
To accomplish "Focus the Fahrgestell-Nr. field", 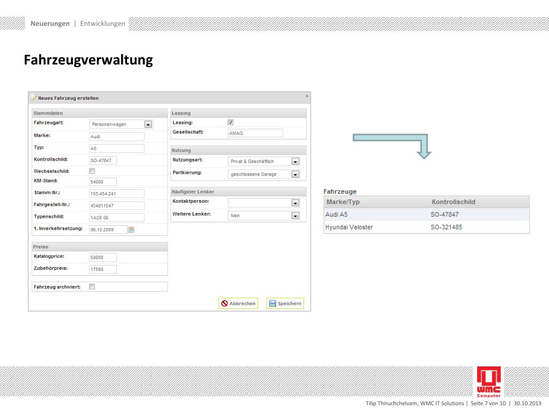I will [117, 205].
